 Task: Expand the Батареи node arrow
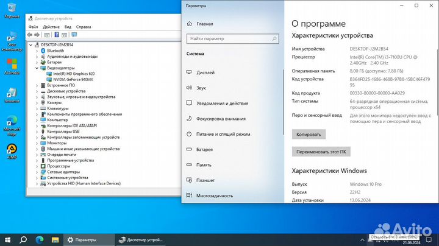(37, 62)
